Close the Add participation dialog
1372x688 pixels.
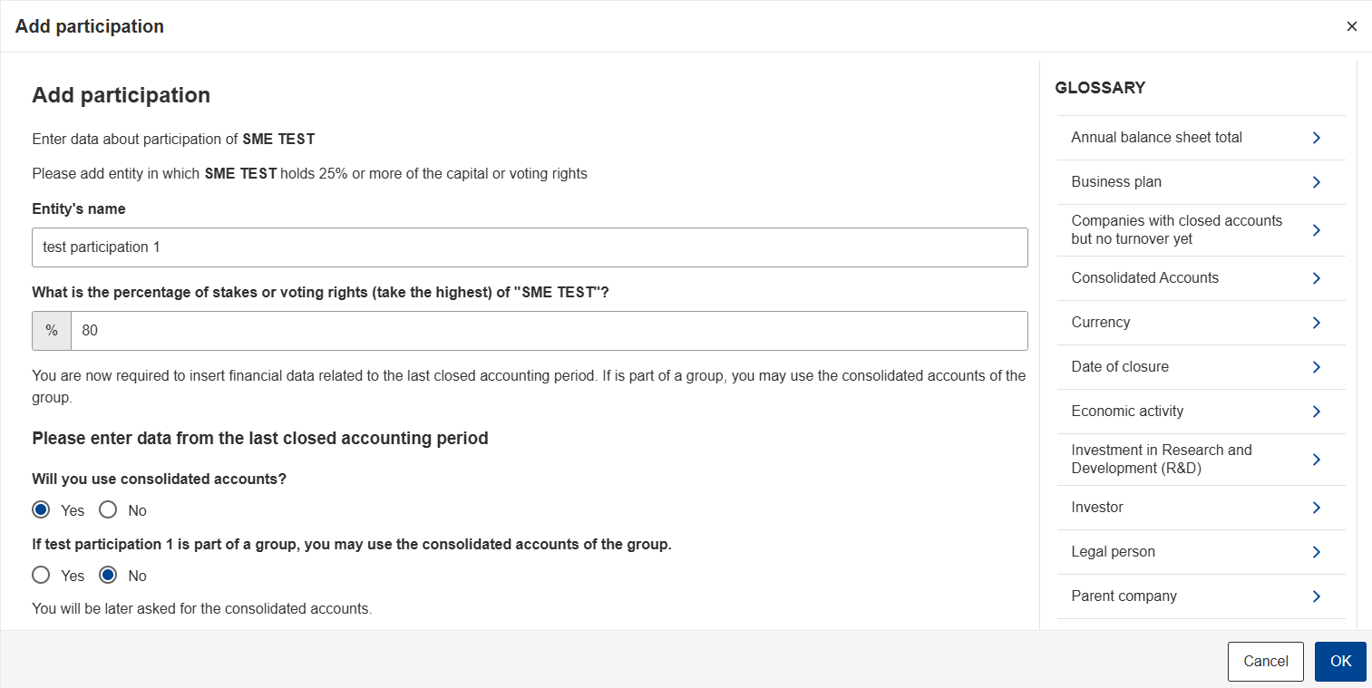pyautogui.click(x=1352, y=26)
